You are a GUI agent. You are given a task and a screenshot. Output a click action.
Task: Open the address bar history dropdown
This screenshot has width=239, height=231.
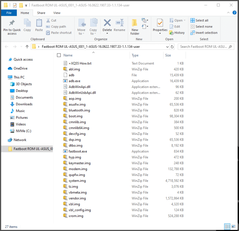click(x=167, y=47)
